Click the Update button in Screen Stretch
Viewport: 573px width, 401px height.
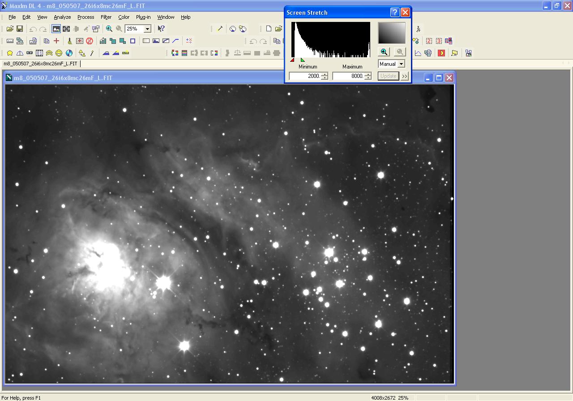coord(388,76)
